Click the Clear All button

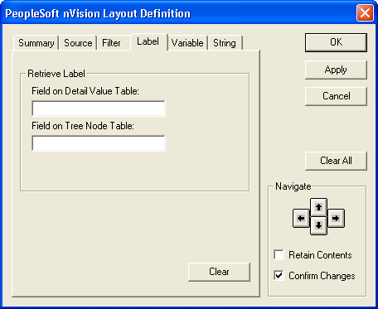tap(336, 161)
